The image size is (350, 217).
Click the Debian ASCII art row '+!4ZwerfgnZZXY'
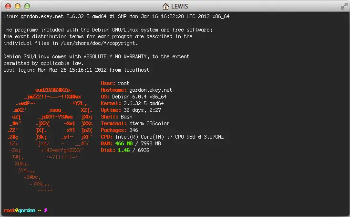[x=62, y=150]
